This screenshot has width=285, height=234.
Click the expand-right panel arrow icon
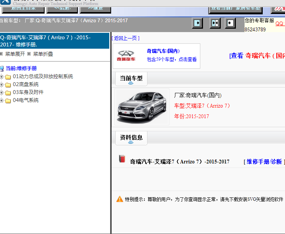click(x=197, y=23)
